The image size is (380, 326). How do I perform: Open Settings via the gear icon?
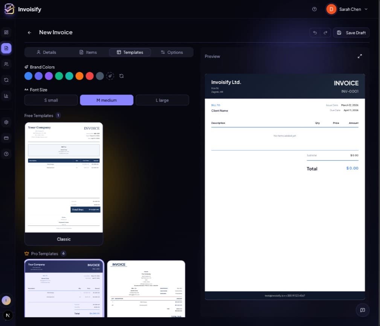6,122
